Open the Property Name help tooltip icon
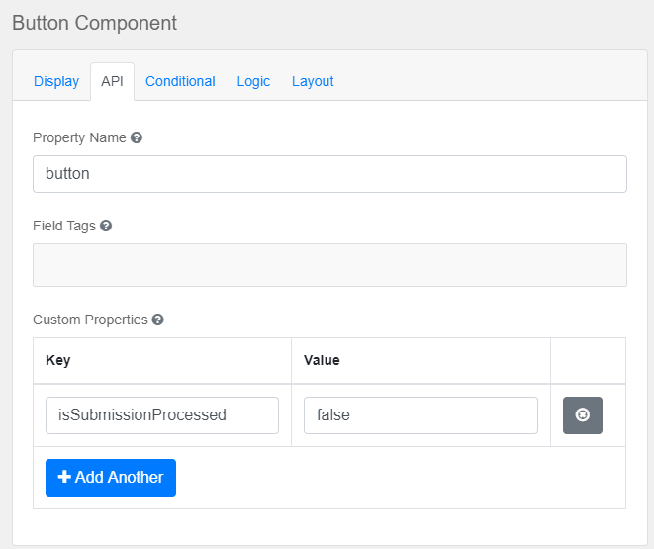The image size is (654, 549). 137,138
